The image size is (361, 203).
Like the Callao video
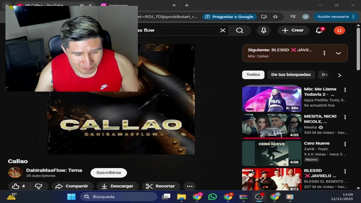tap(19, 186)
